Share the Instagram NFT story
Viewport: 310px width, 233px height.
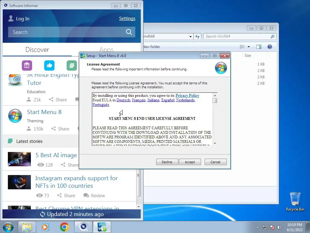click(x=66, y=196)
